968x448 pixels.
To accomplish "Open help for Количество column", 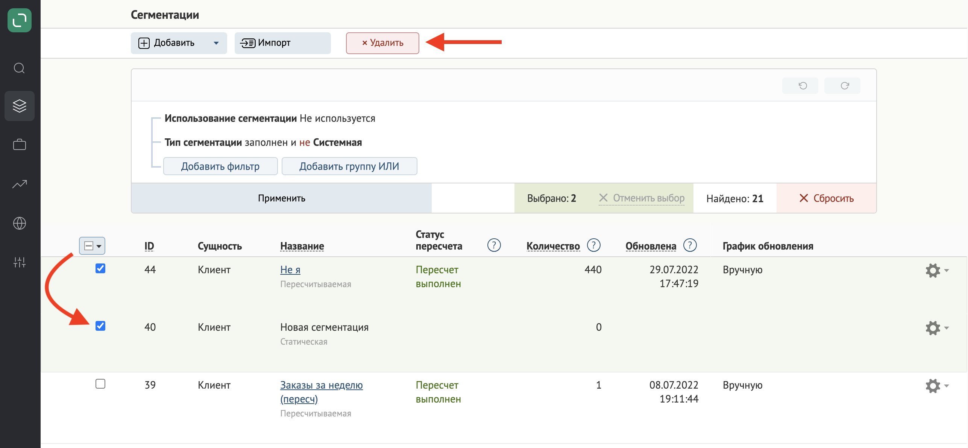I will 593,245.
